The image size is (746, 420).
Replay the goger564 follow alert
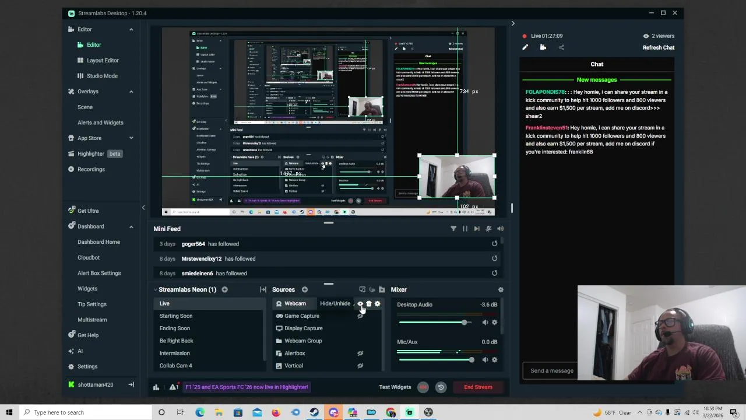point(494,244)
